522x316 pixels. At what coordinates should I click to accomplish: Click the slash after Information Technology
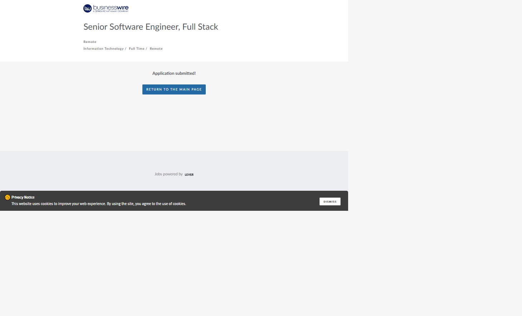point(126,49)
